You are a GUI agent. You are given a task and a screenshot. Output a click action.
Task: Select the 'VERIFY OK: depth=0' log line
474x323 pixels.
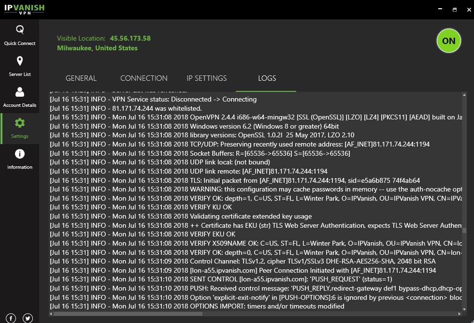pyautogui.click(x=256, y=252)
